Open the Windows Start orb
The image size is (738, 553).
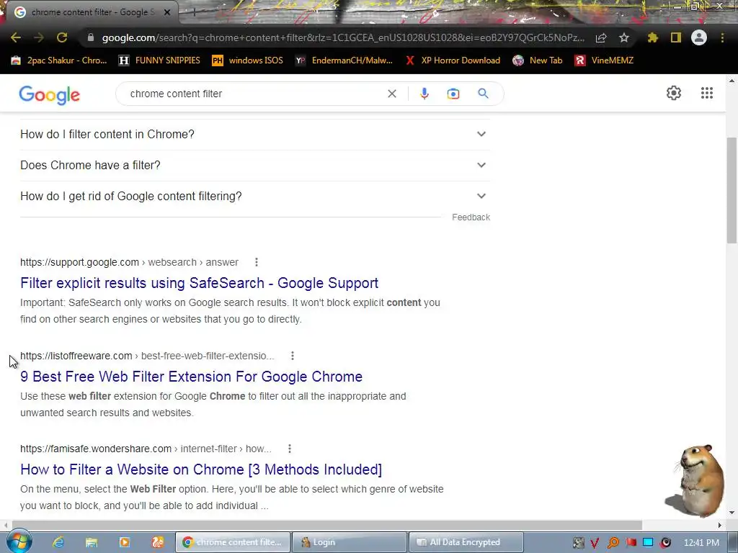18,541
